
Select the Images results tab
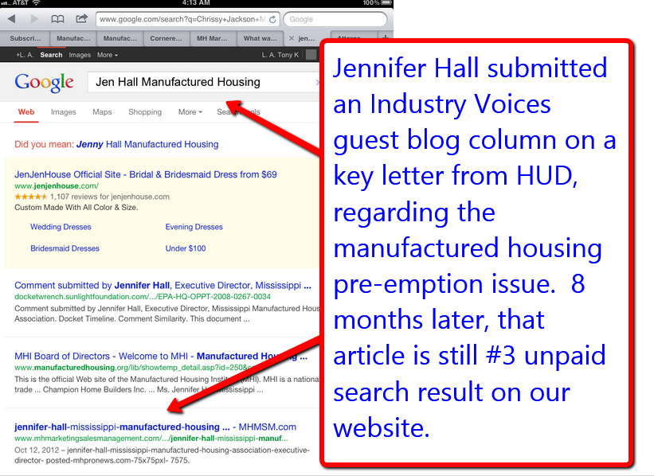click(x=64, y=111)
